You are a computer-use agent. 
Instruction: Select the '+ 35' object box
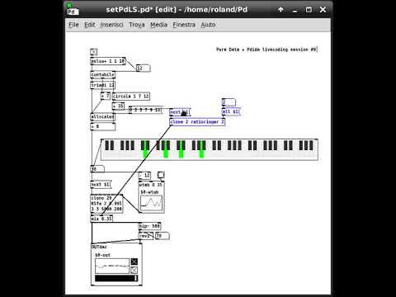pyautogui.click(x=118, y=106)
